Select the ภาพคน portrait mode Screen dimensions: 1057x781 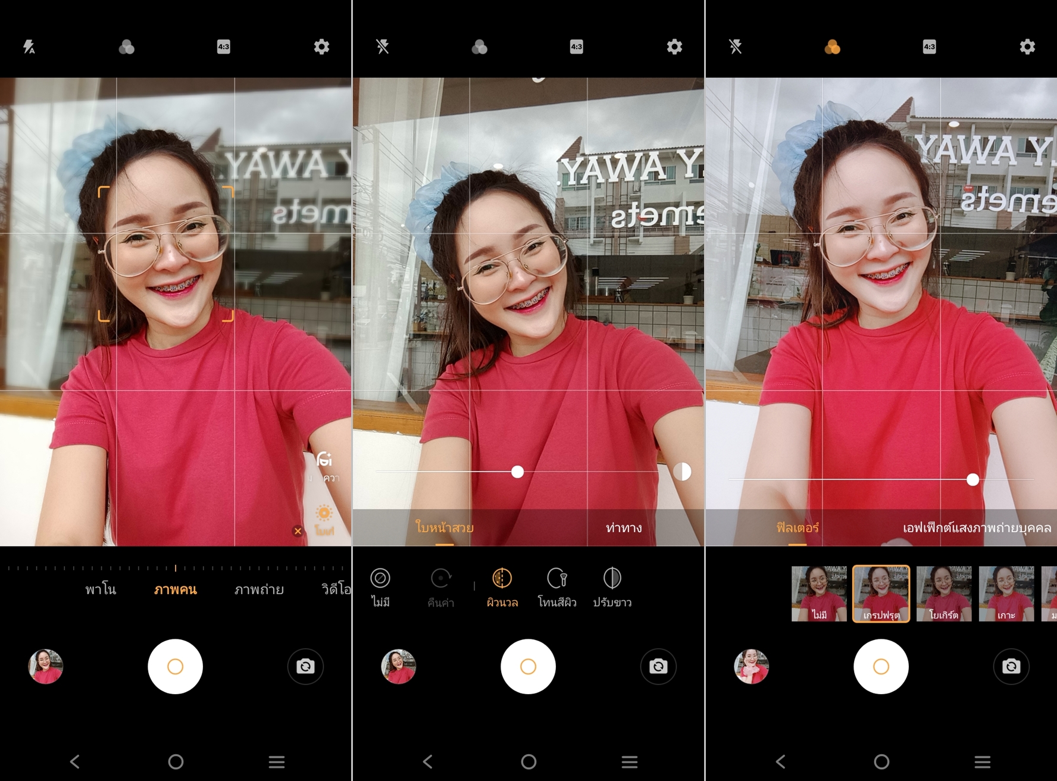(x=175, y=589)
